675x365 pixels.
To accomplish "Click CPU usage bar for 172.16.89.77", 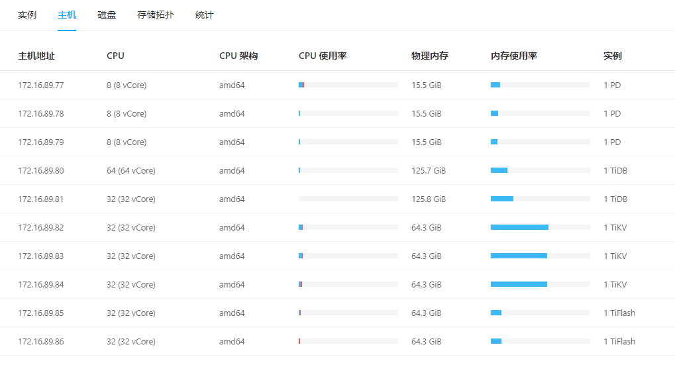I will point(348,85).
